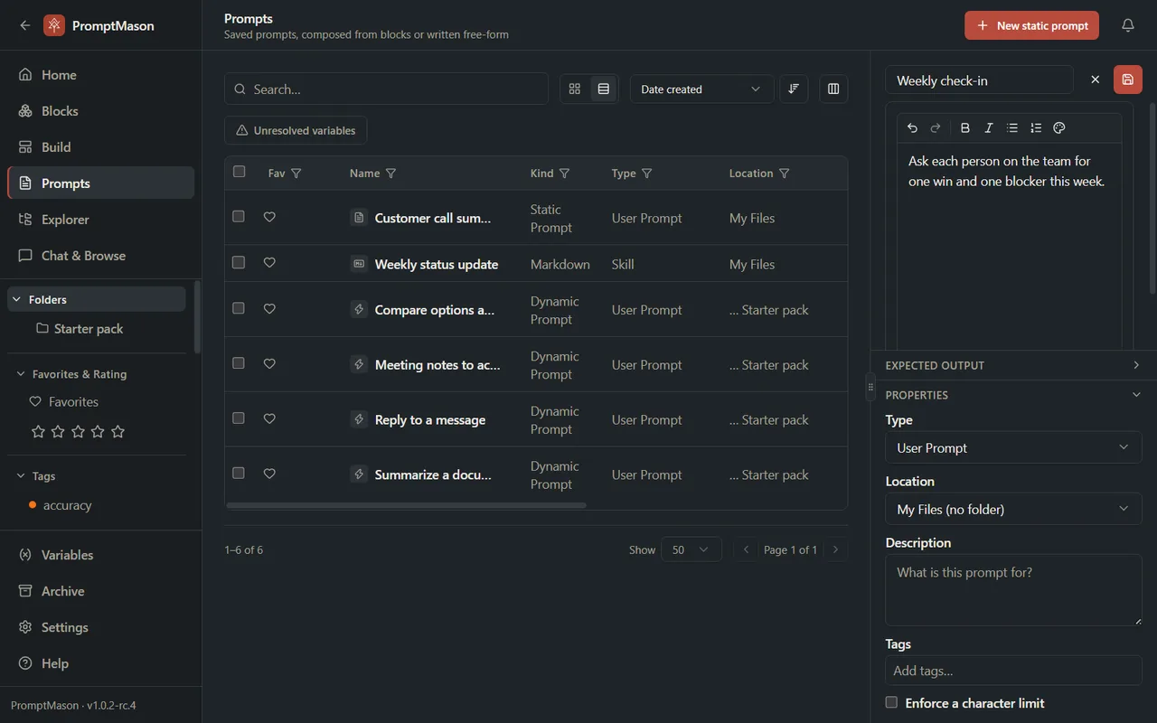Collapse the Folders section

[x=97, y=299]
